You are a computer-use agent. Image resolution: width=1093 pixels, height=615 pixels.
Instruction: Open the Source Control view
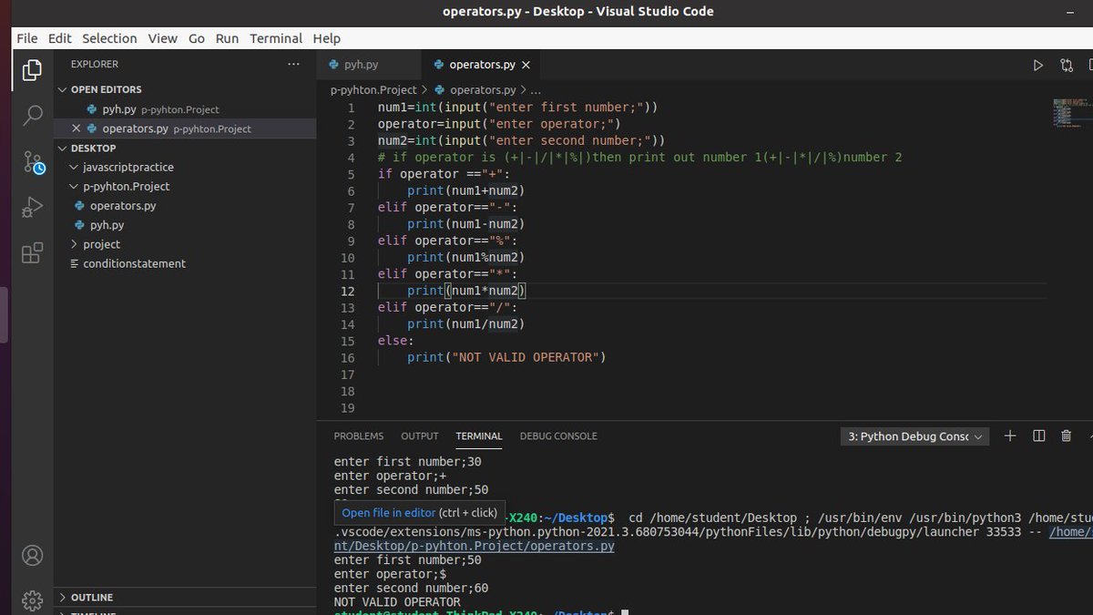[x=32, y=162]
